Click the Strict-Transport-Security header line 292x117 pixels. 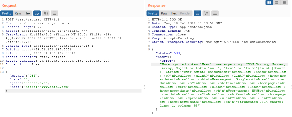(213, 42)
